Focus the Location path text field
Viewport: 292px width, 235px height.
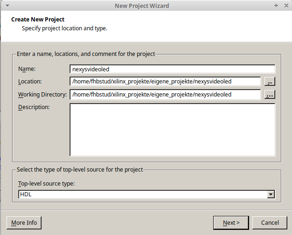165,82
